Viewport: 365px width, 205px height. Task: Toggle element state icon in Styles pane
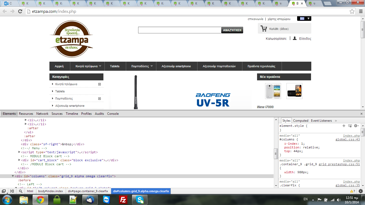tap(350, 126)
